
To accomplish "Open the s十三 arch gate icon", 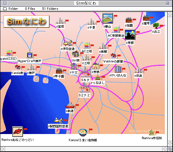I will point(74,66).
